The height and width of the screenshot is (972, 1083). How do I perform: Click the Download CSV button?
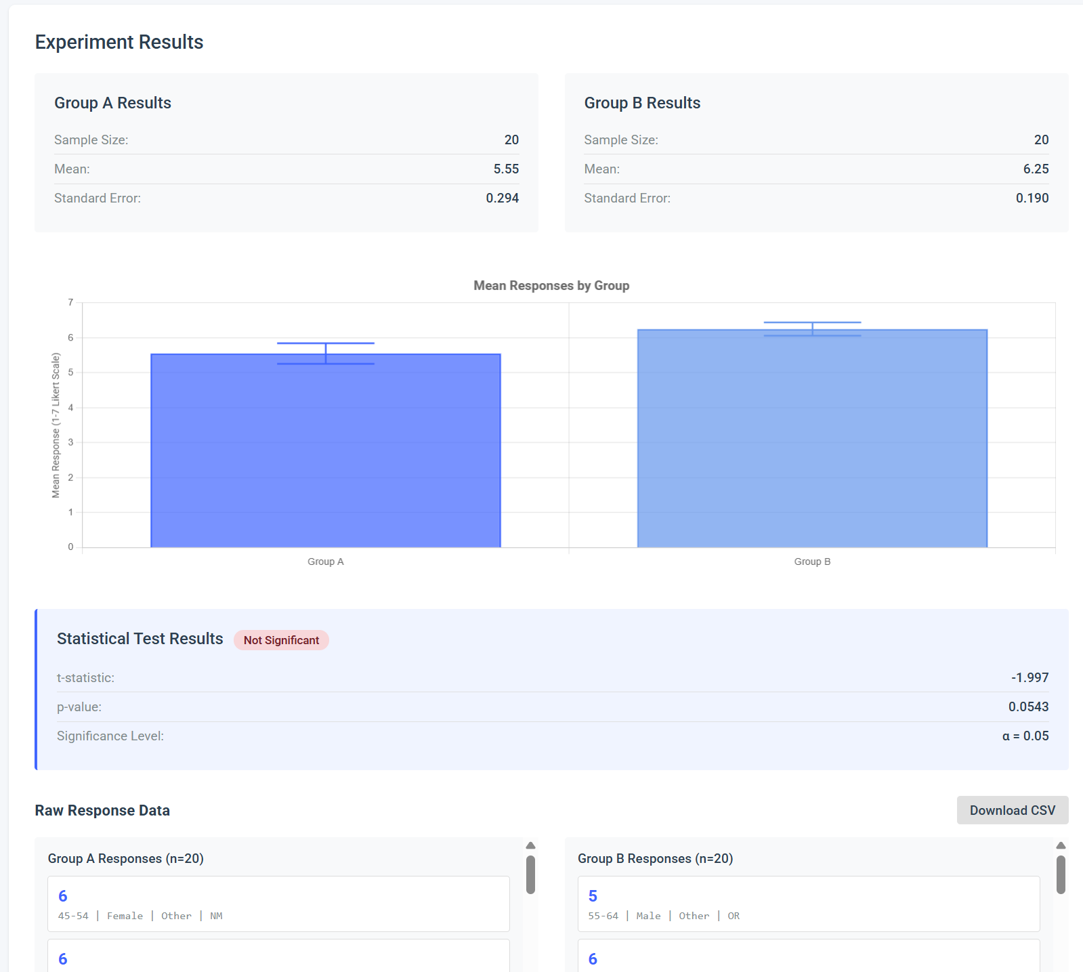coord(1013,810)
